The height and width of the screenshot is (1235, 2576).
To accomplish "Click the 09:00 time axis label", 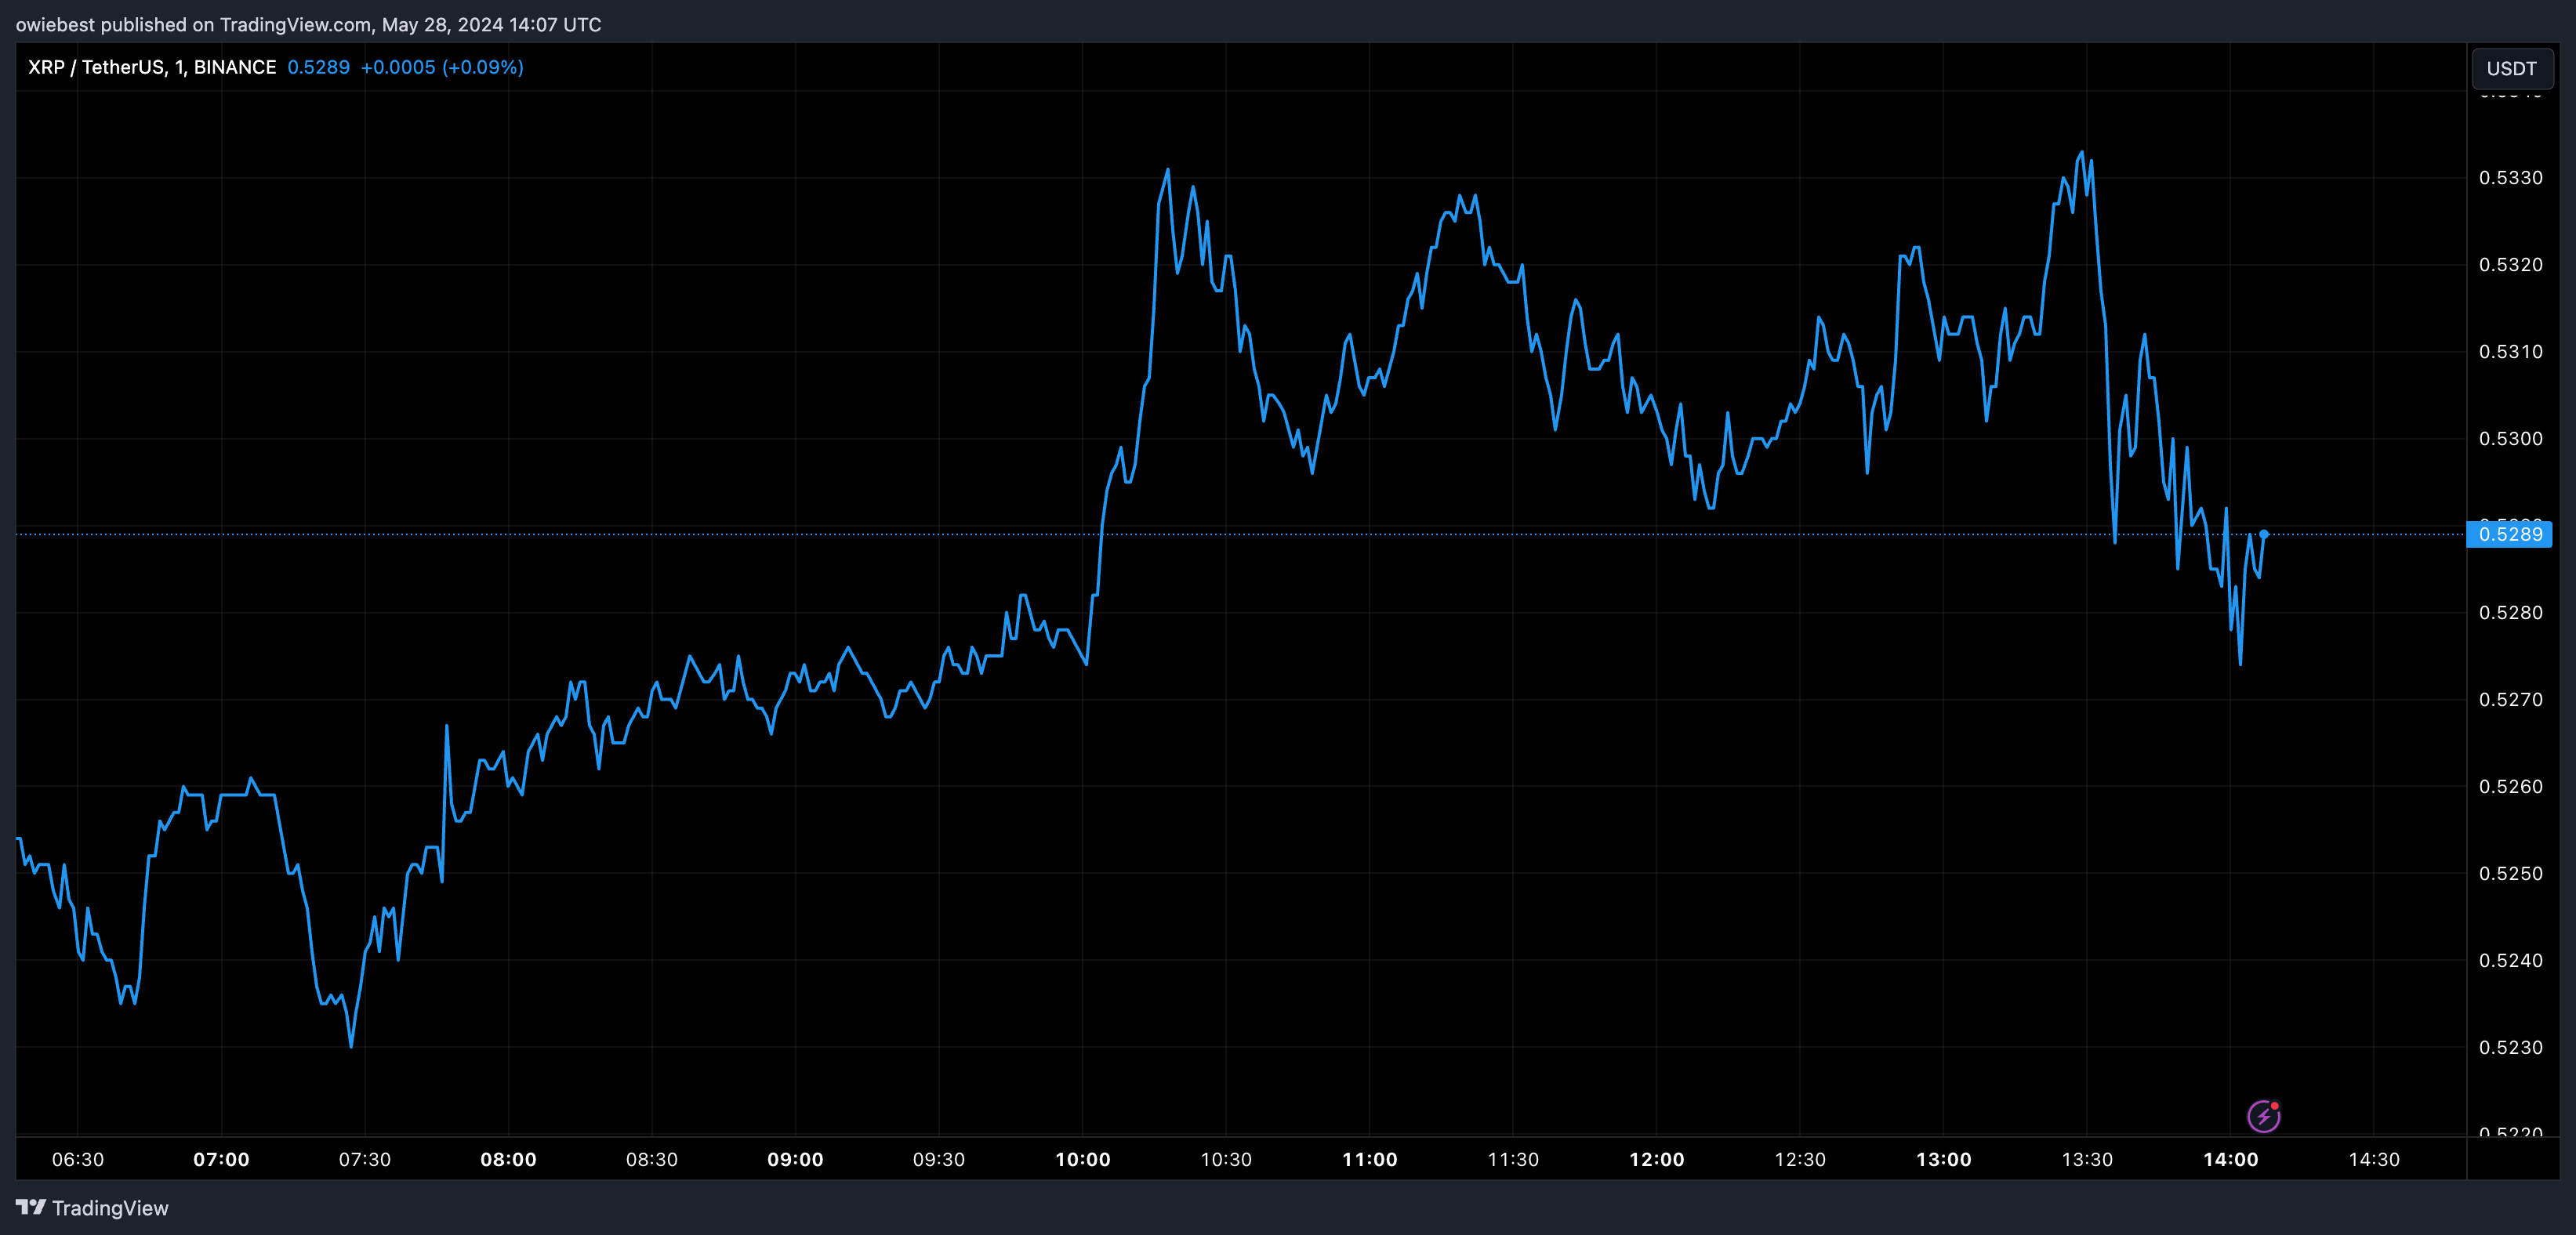I will tap(795, 1159).
